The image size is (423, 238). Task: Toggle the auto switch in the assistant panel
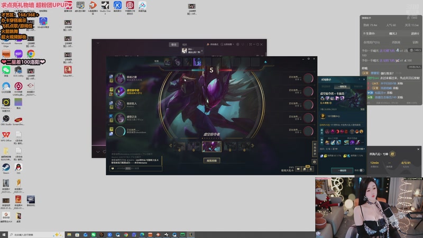point(362,170)
